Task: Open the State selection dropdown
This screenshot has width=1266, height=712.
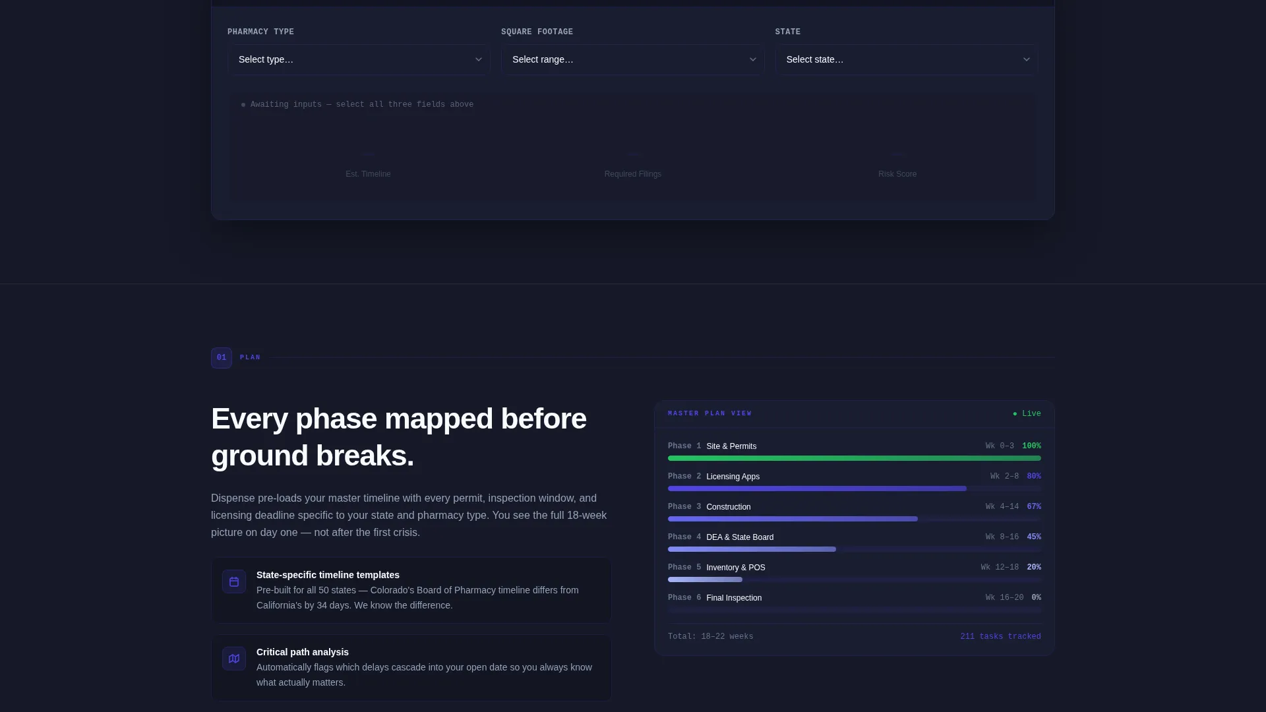Action: pos(907,59)
